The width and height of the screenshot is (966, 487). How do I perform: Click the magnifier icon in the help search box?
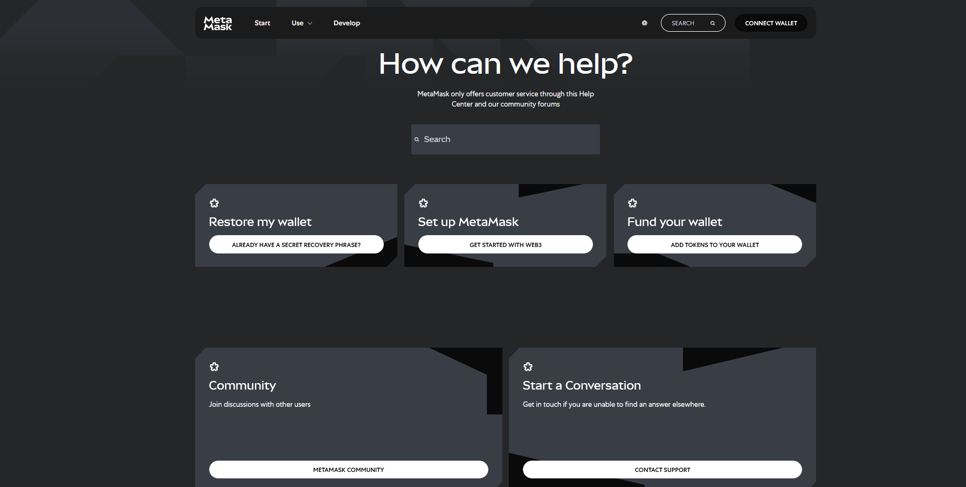417,139
